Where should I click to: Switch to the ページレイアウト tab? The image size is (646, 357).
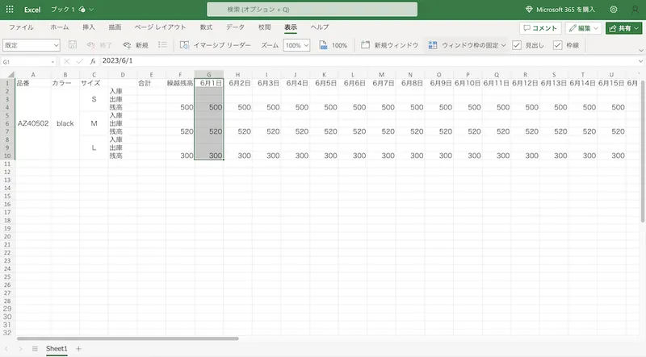click(x=160, y=27)
